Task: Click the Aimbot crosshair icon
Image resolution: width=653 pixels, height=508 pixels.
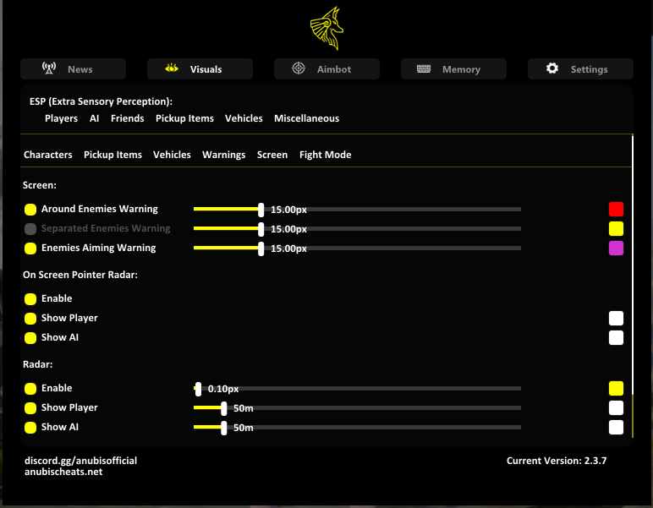Action: pos(299,68)
